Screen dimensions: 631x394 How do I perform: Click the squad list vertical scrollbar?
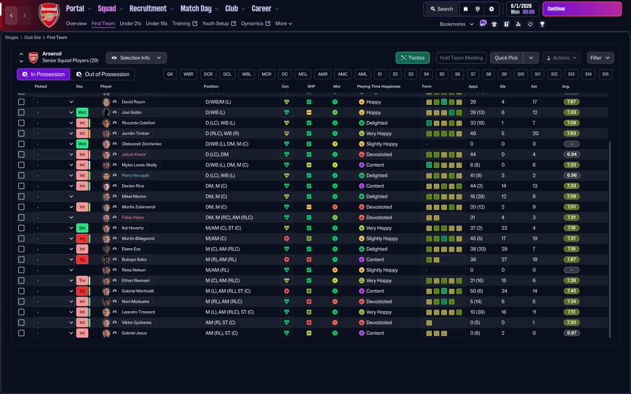610,240
